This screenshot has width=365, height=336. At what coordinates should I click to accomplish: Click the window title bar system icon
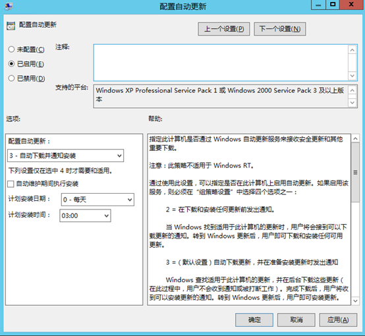pyautogui.click(x=9, y=6)
